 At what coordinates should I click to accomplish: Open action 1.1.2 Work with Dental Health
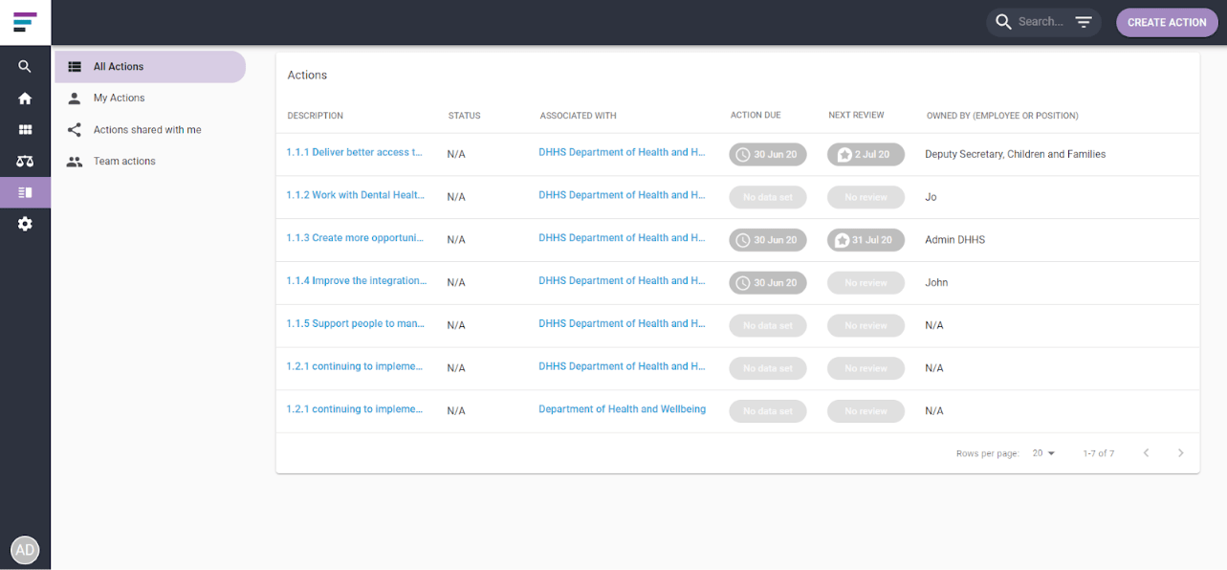point(355,195)
